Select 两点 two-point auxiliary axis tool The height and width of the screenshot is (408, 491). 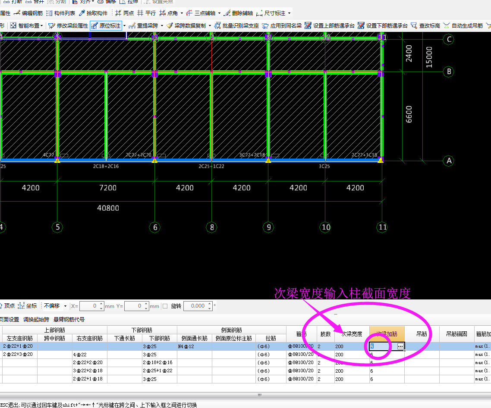coord(124,13)
